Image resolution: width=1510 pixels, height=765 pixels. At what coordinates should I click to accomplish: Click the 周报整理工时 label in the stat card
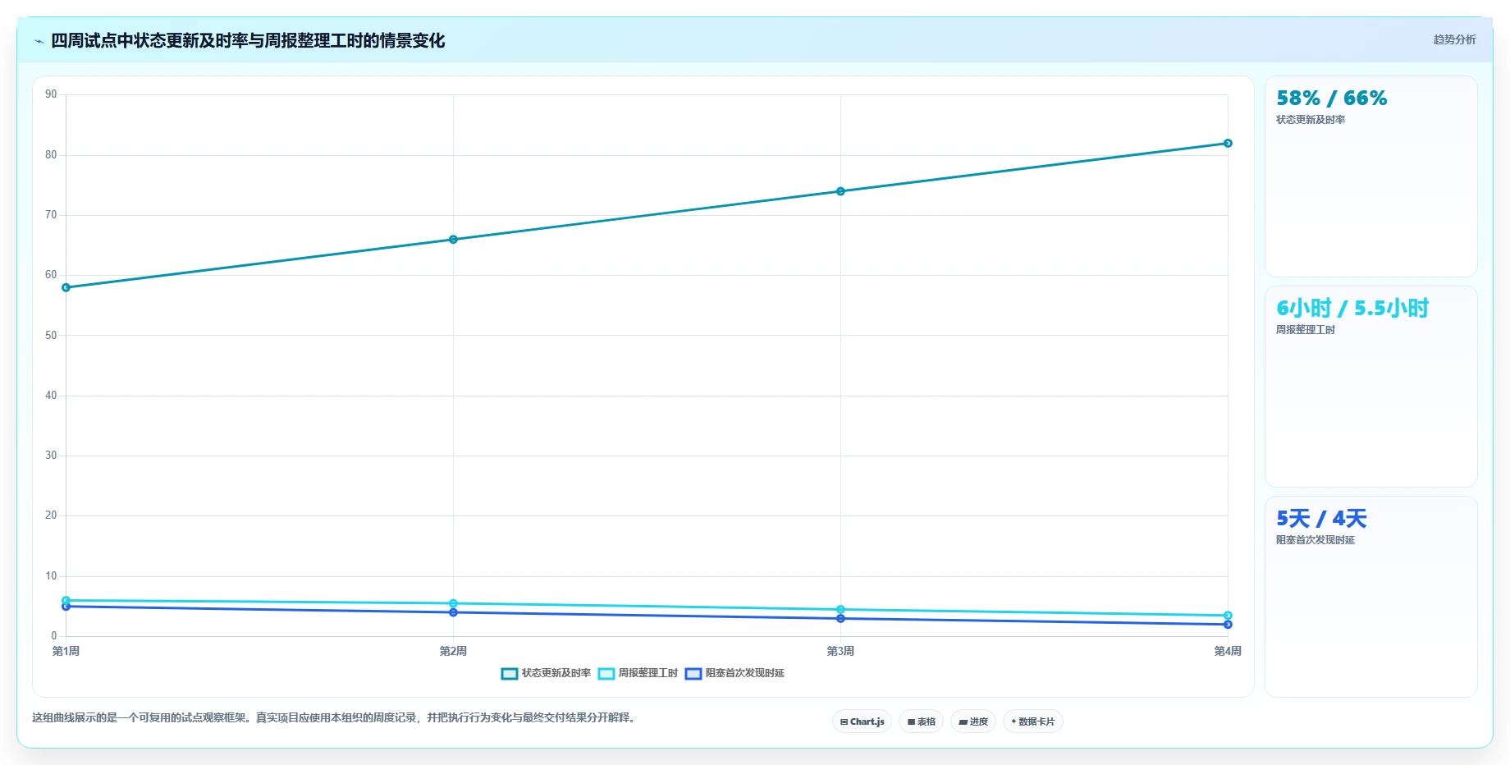[1306, 330]
